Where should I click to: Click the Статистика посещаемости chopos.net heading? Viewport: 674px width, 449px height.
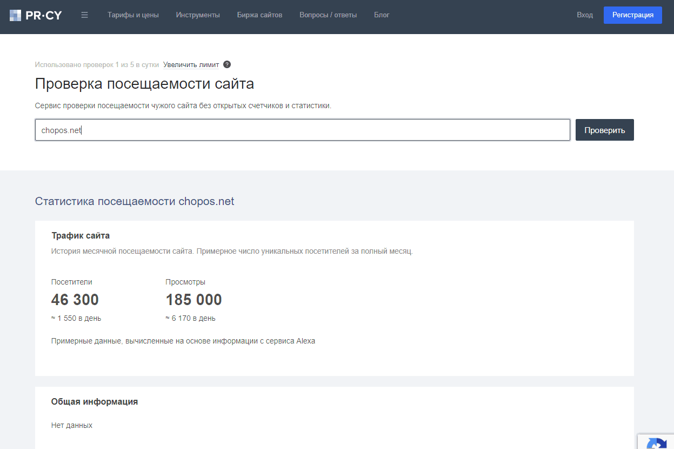(135, 201)
